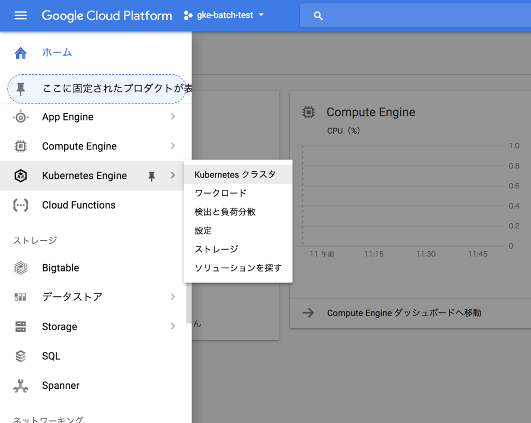531x423 pixels.
Task: Focus the top search field
Action: pyautogui.click(x=415, y=16)
